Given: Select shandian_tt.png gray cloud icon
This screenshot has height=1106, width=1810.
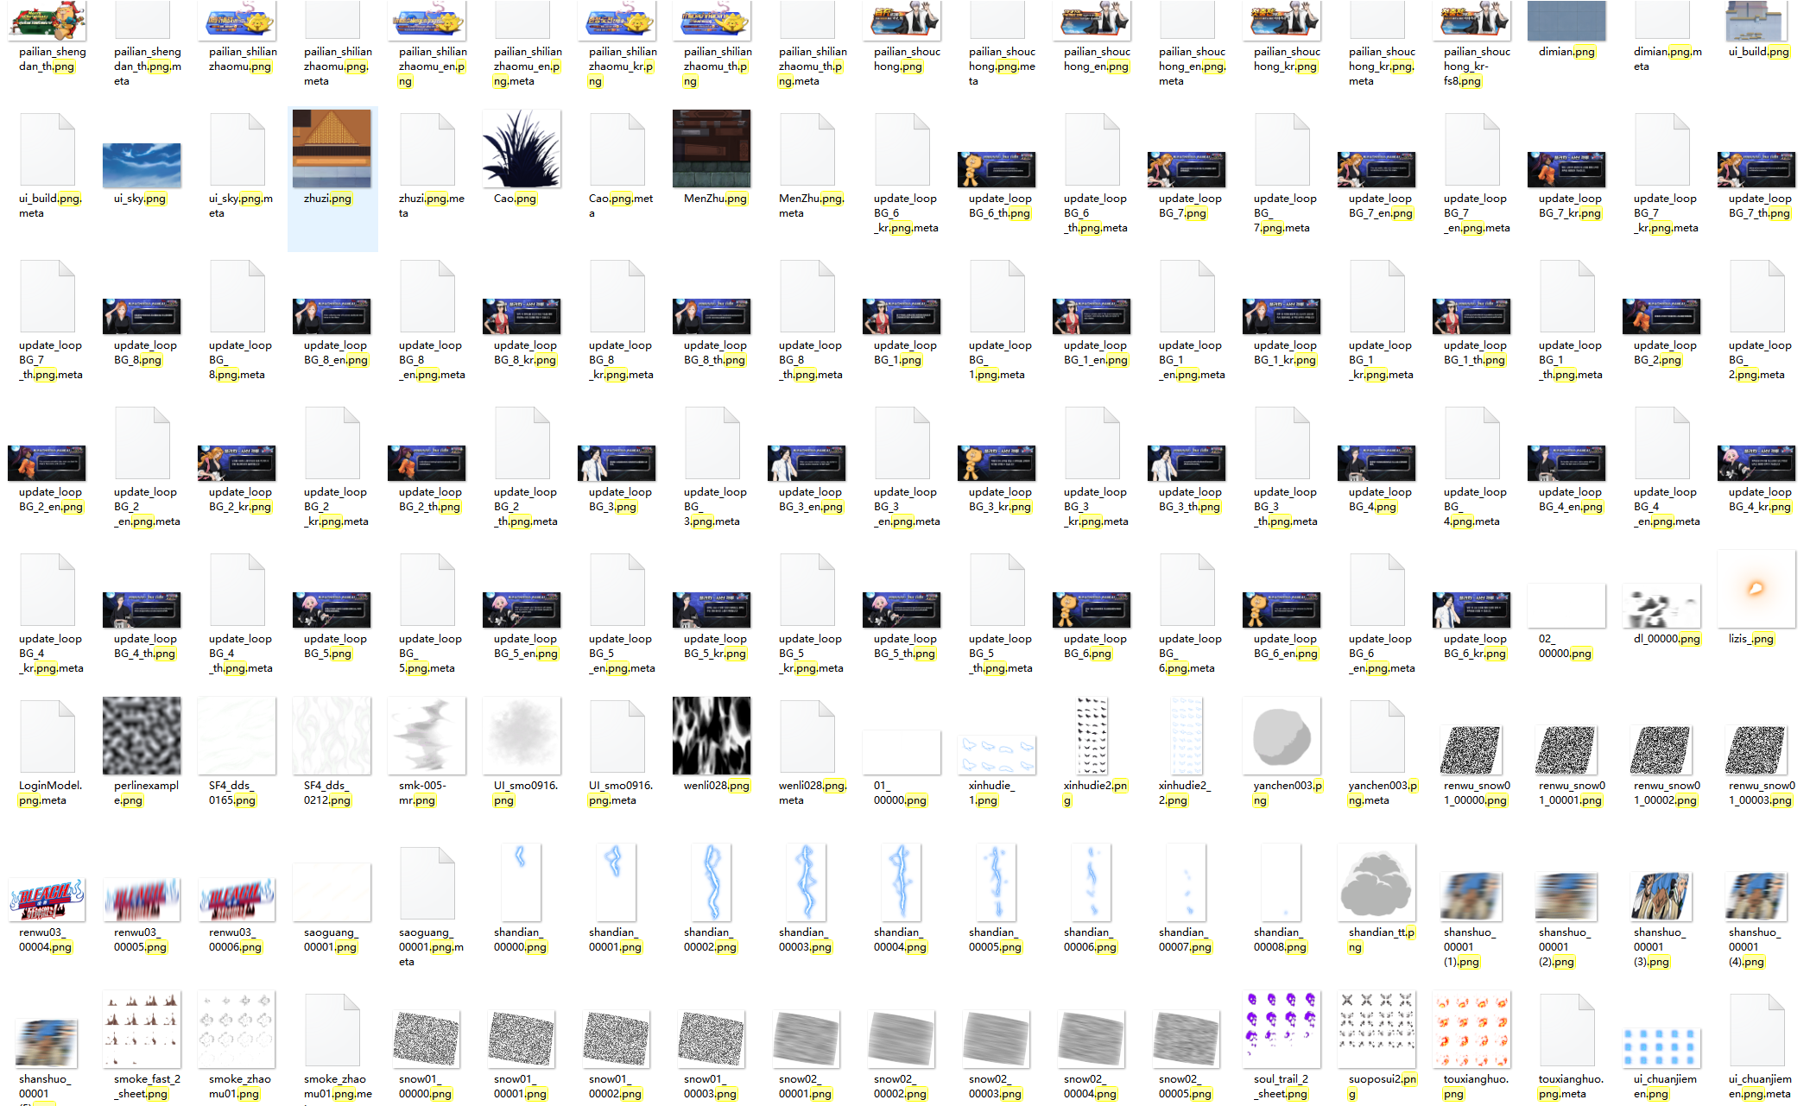Looking at the screenshot, I should point(1376,883).
